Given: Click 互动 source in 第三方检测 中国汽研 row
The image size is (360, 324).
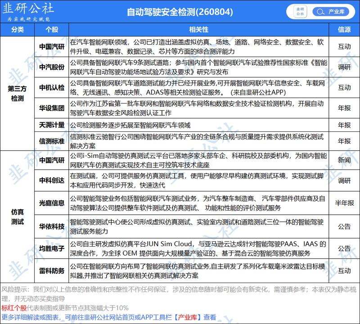Looking at the screenshot, I should (344, 47).
